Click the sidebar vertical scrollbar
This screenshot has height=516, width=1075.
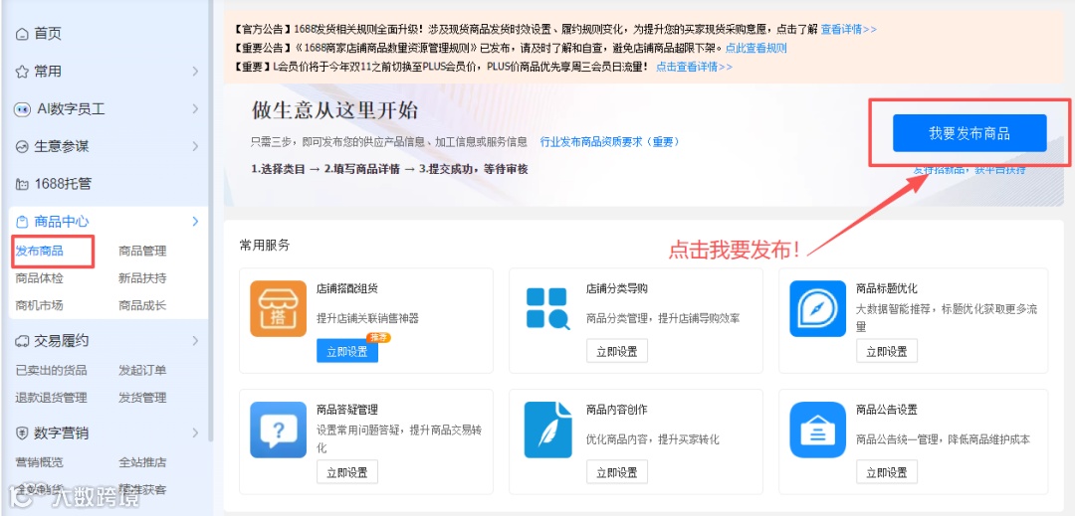click(x=210, y=219)
